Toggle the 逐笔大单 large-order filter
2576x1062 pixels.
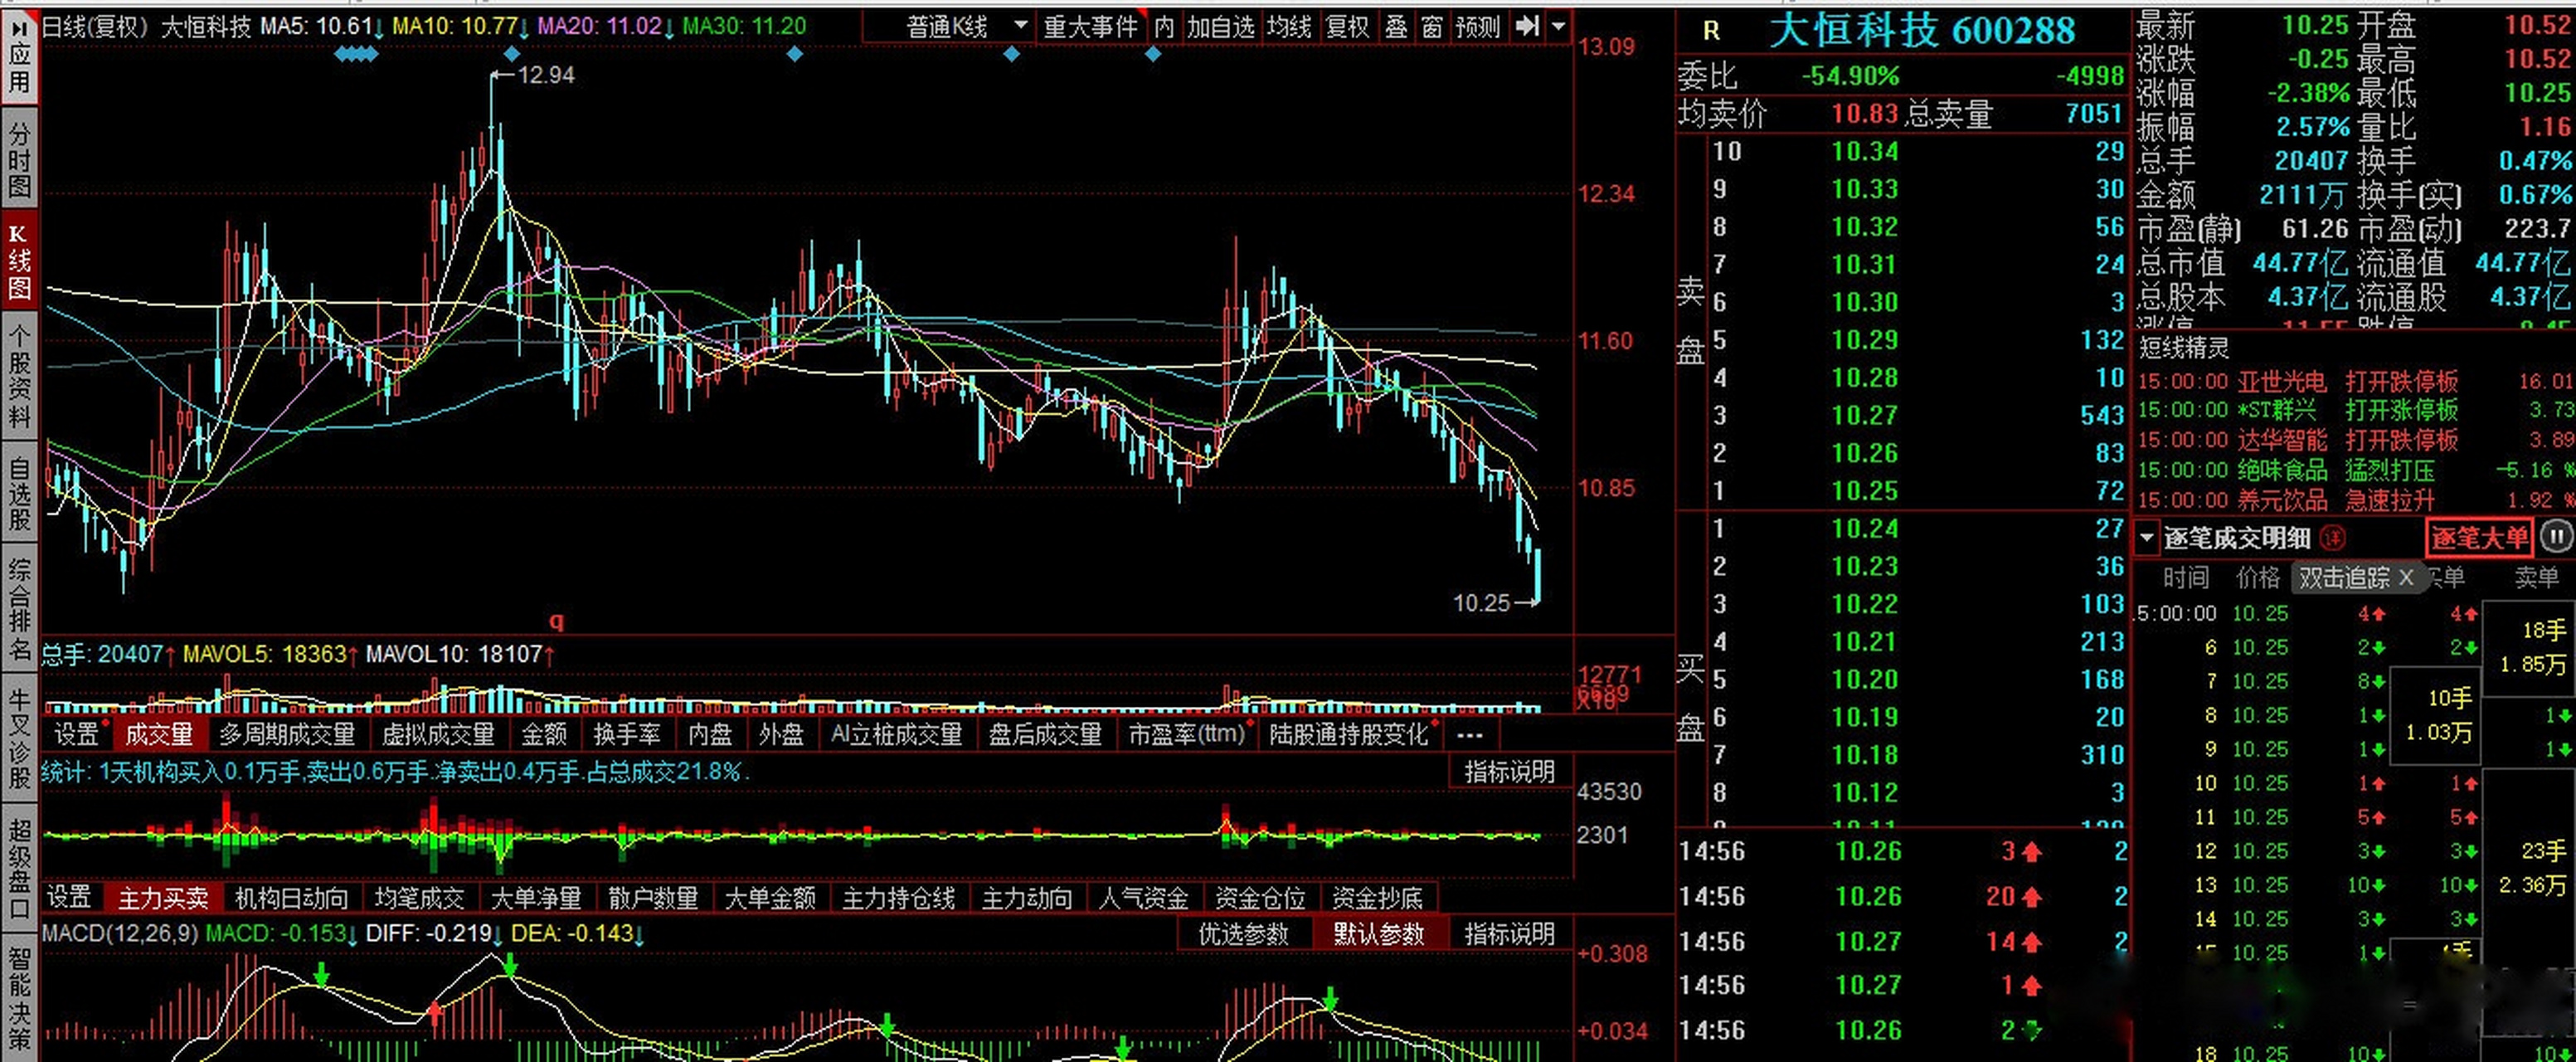(2478, 538)
